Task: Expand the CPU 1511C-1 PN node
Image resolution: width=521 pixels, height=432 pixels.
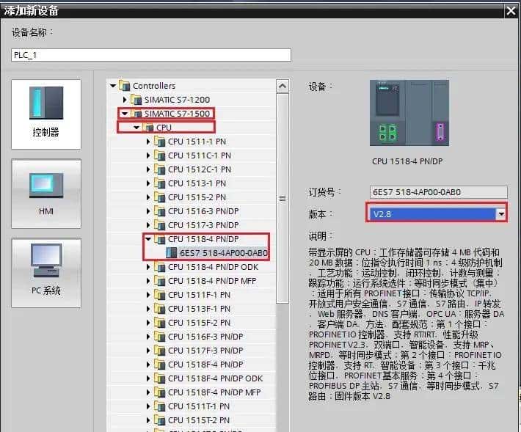Action: (x=148, y=155)
